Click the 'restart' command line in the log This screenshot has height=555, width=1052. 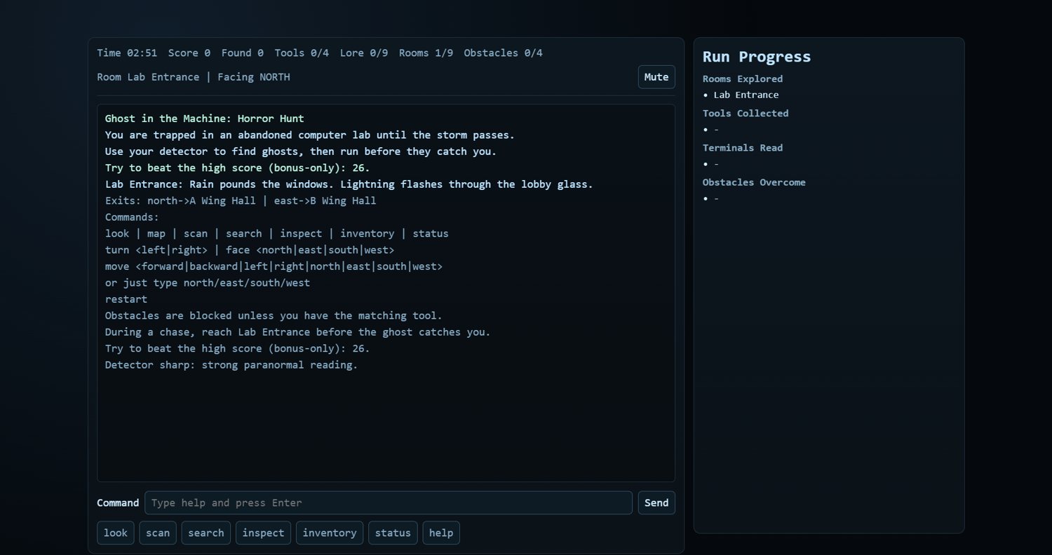(126, 299)
